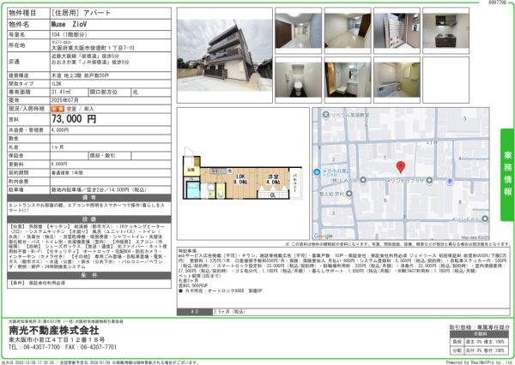515x365 pixels.
Task: Click the 開口部方位 value 北
Action: click(x=136, y=93)
